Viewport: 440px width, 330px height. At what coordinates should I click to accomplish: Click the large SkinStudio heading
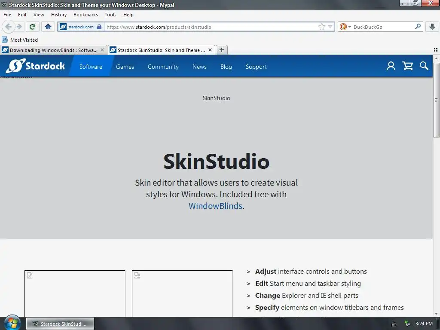(217, 162)
